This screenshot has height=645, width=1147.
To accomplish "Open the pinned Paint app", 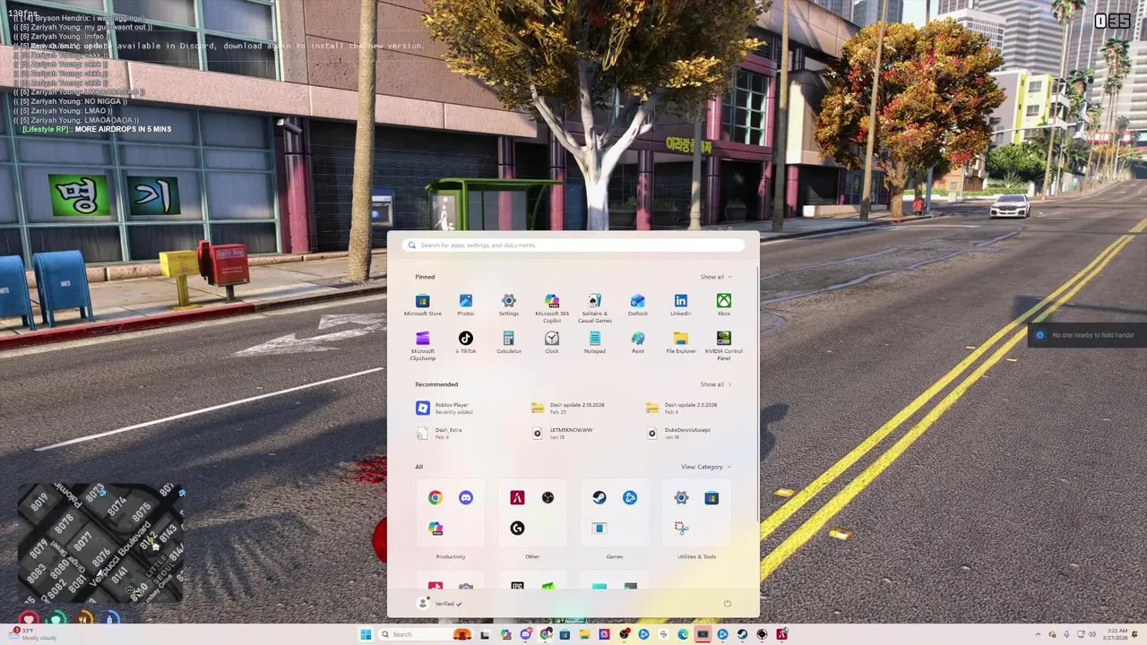I will [x=637, y=343].
